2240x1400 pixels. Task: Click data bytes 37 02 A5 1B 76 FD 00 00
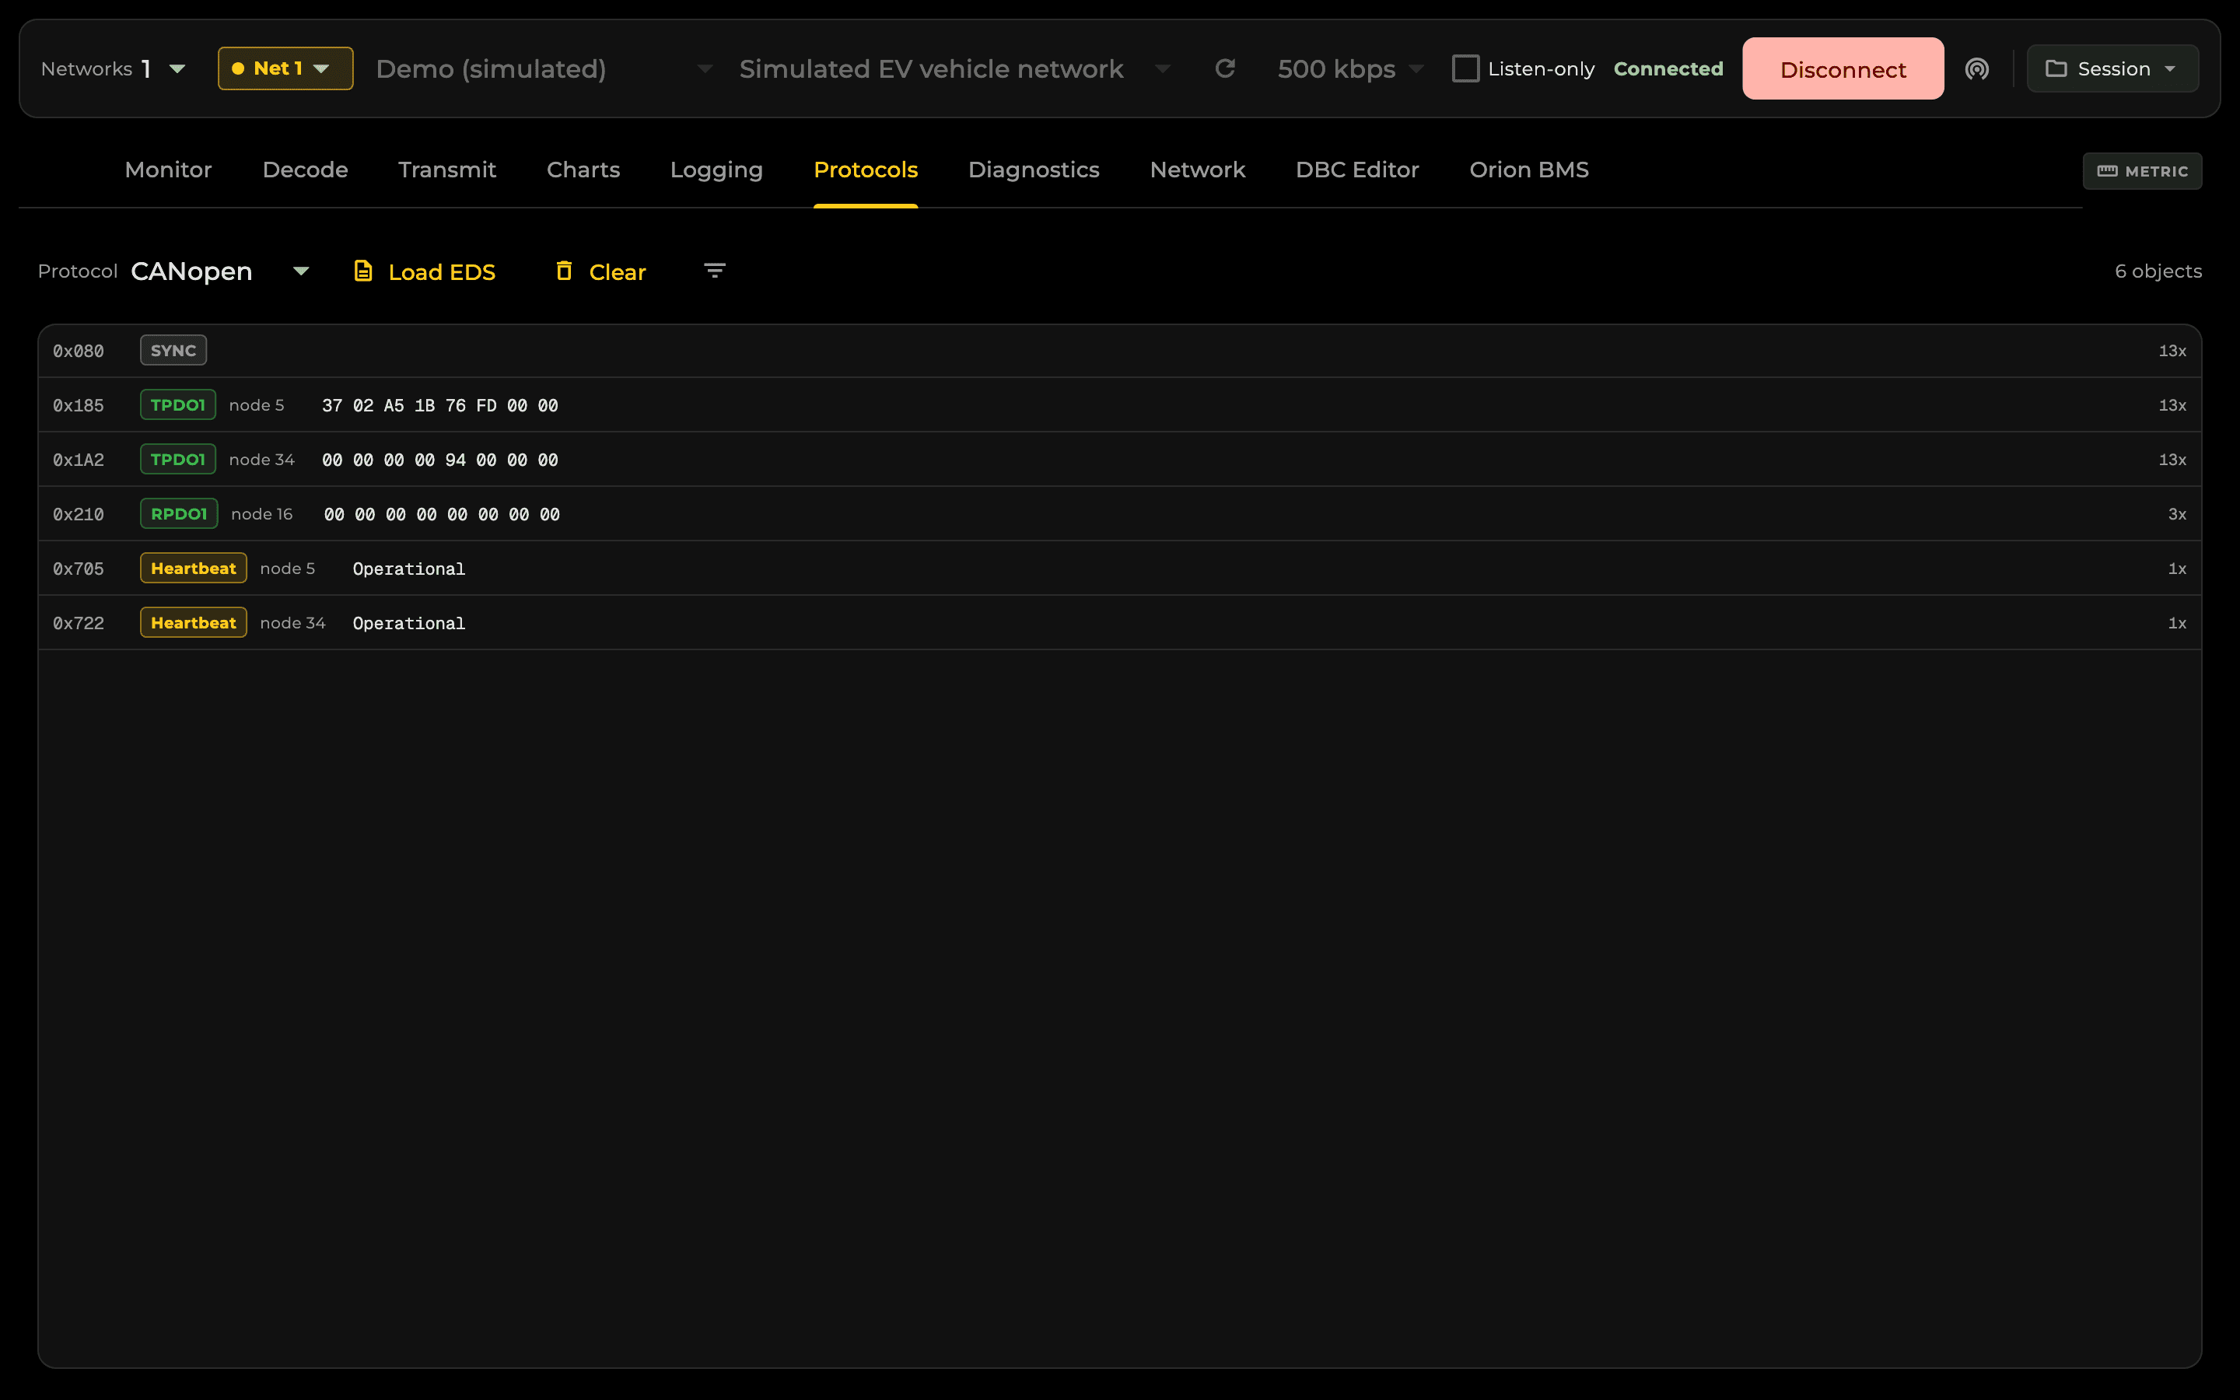click(x=439, y=405)
